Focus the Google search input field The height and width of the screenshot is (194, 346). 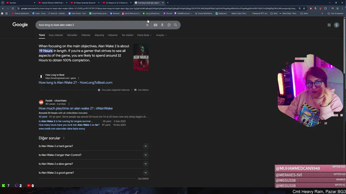pos(91,25)
